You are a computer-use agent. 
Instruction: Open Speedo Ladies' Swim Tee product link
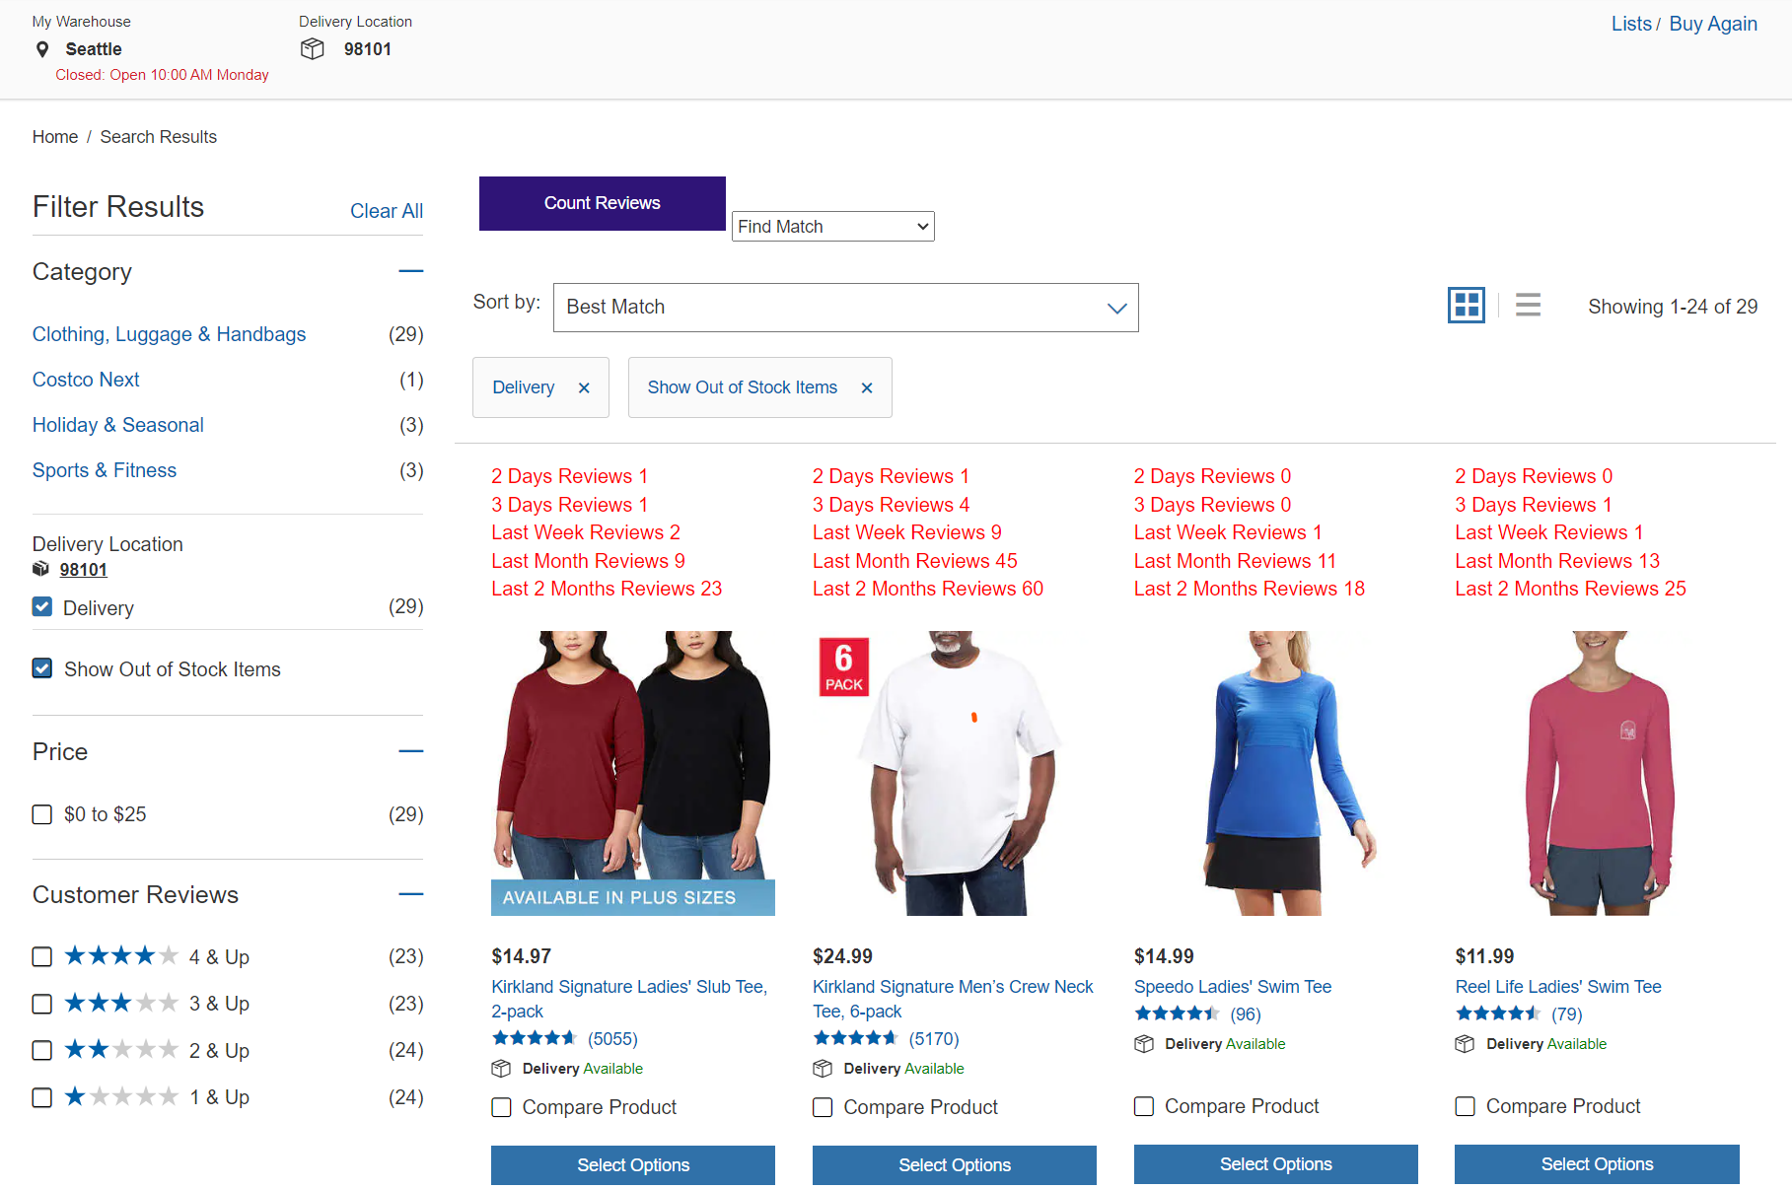tap(1233, 987)
